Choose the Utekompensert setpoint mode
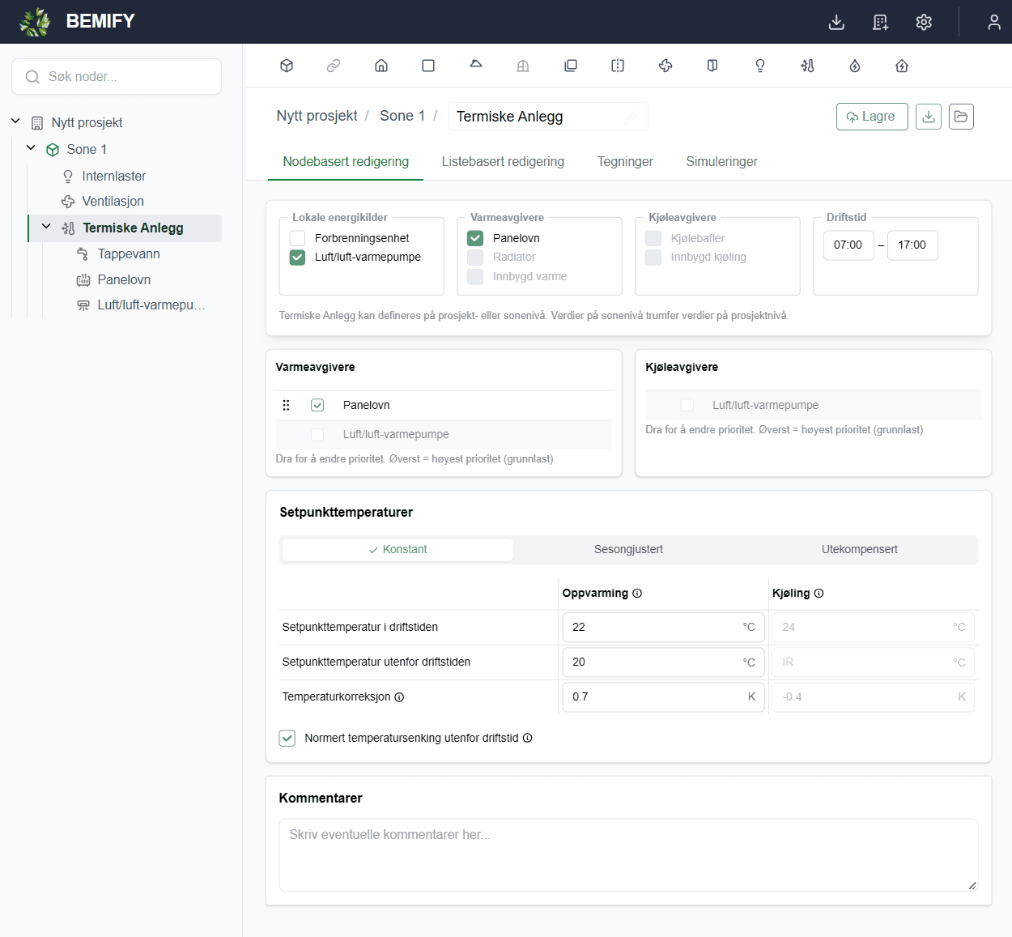Screen dimensions: 1012x937 860,549
